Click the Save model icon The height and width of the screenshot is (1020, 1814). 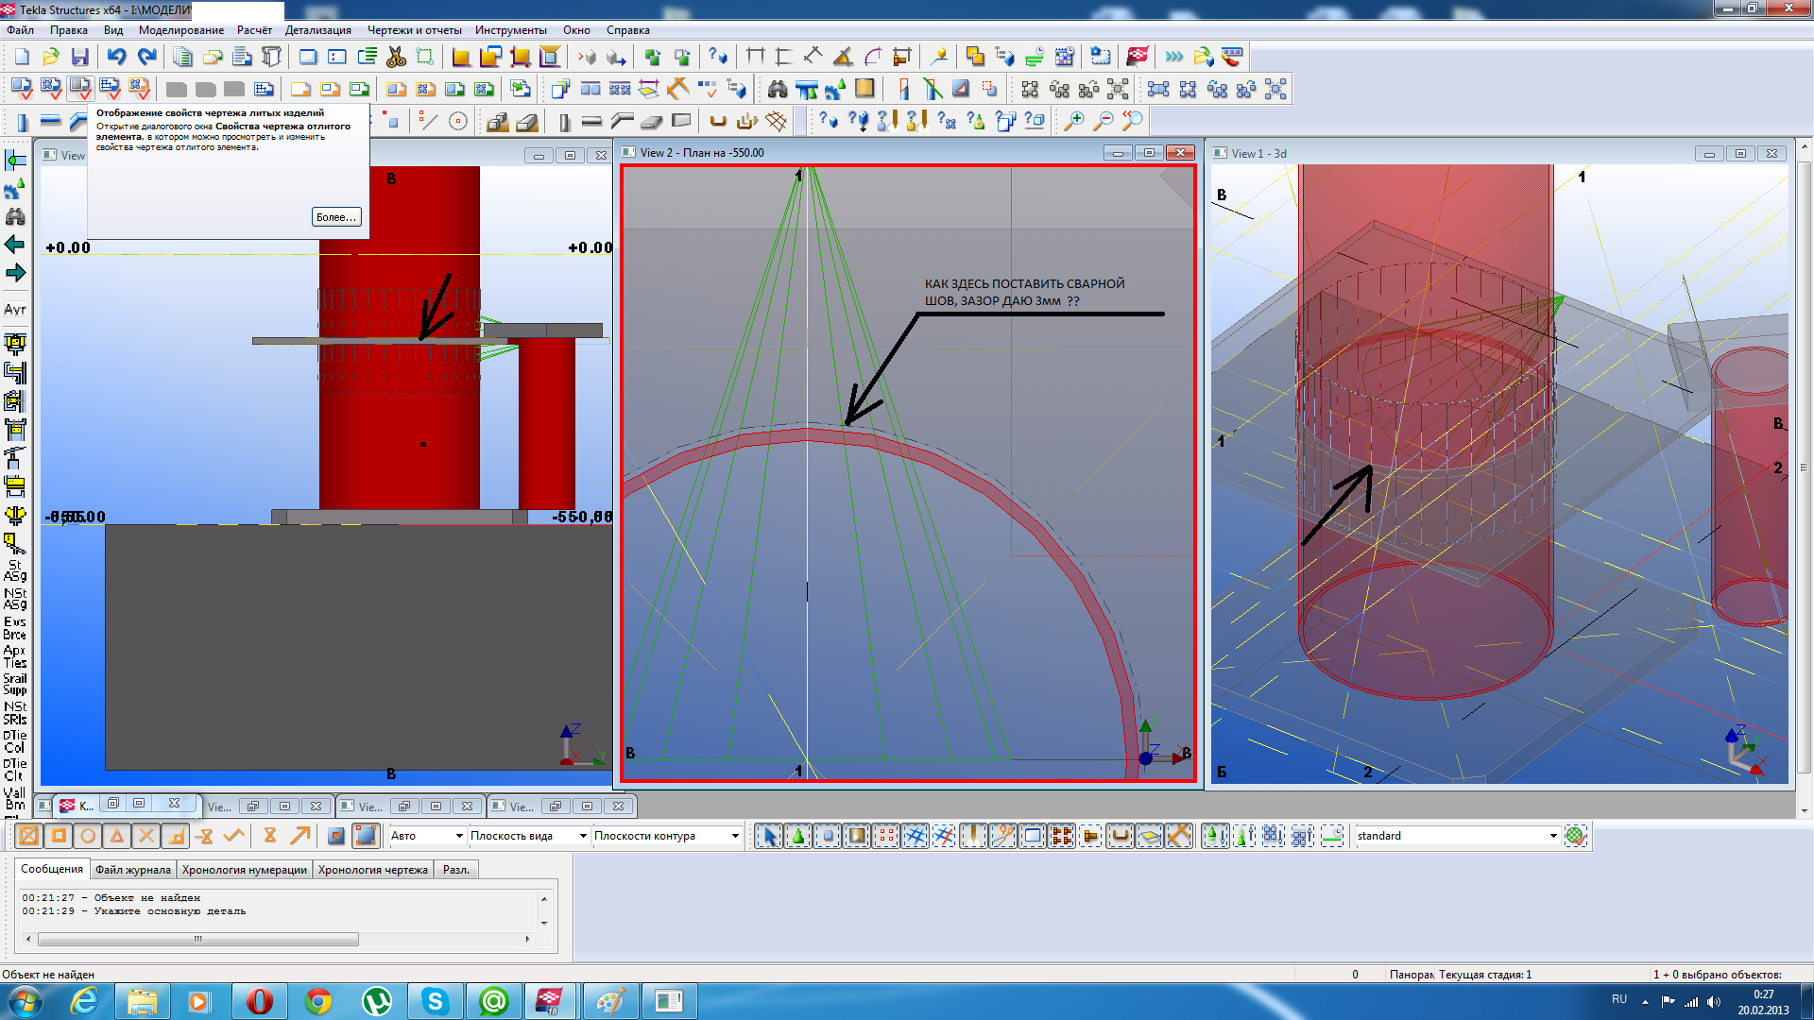pyautogui.click(x=80, y=58)
